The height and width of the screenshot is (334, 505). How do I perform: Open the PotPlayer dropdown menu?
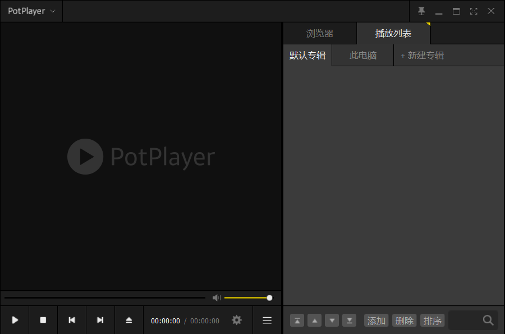pyautogui.click(x=31, y=11)
